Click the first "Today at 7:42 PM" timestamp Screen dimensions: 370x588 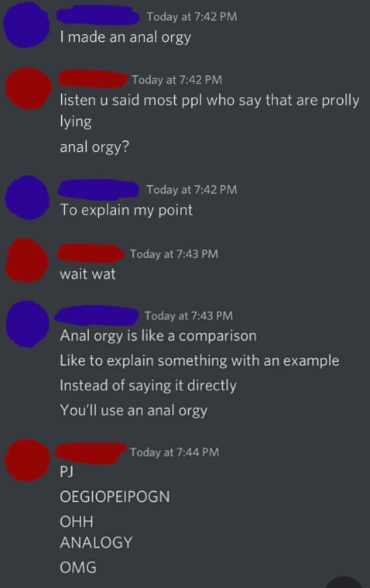191,16
